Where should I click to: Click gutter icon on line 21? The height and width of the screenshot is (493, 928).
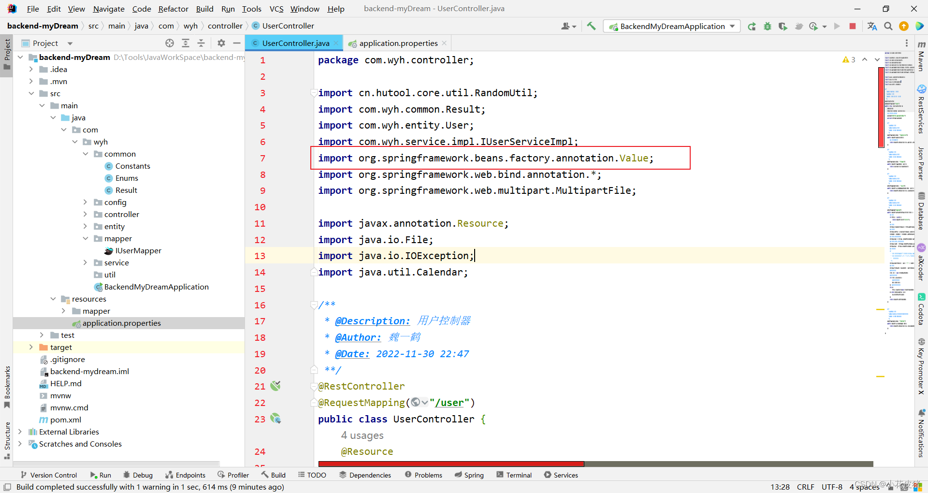click(275, 386)
